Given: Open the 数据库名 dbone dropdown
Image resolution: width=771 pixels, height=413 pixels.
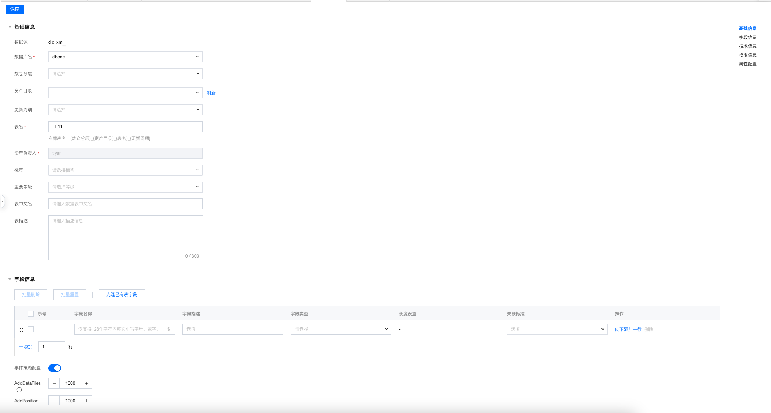Looking at the screenshot, I should [125, 57].
